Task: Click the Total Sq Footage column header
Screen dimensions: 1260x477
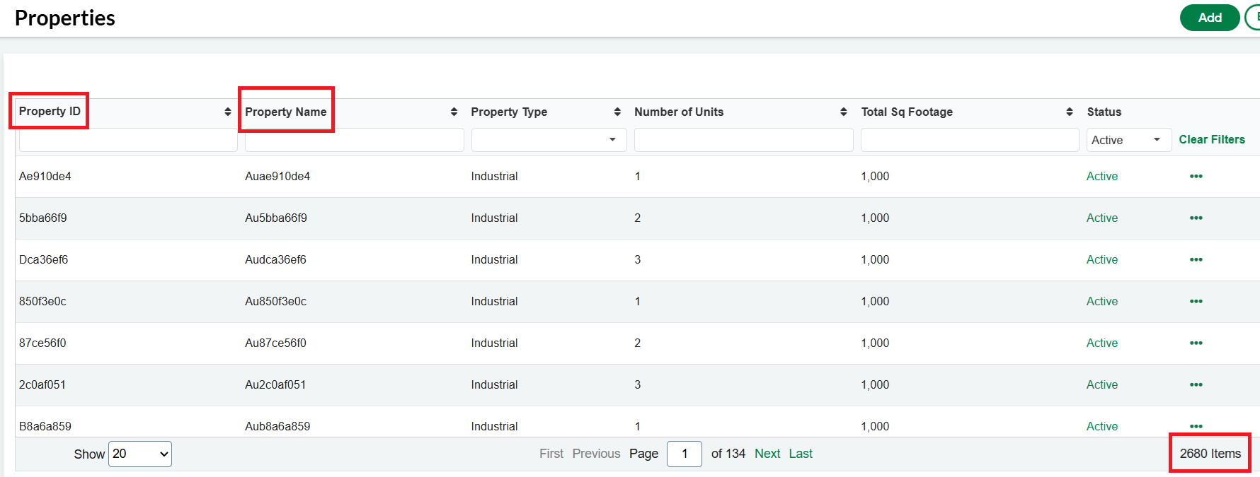Action: click(x=907, y=112)
